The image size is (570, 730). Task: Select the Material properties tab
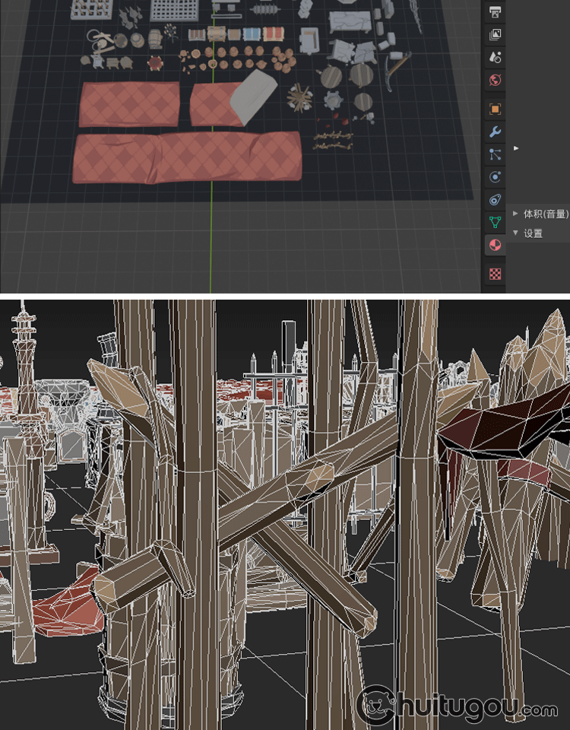point(494,245)
